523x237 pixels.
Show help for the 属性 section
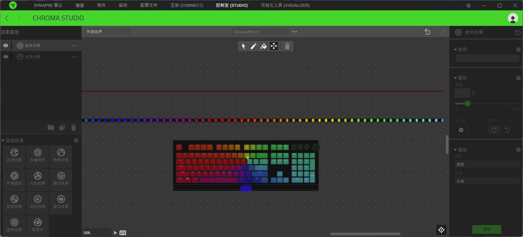[518, 78]
